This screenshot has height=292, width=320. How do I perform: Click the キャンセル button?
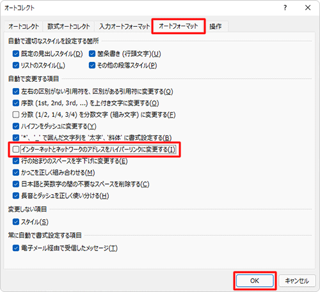pyautogui.click(x=297, y=280)
